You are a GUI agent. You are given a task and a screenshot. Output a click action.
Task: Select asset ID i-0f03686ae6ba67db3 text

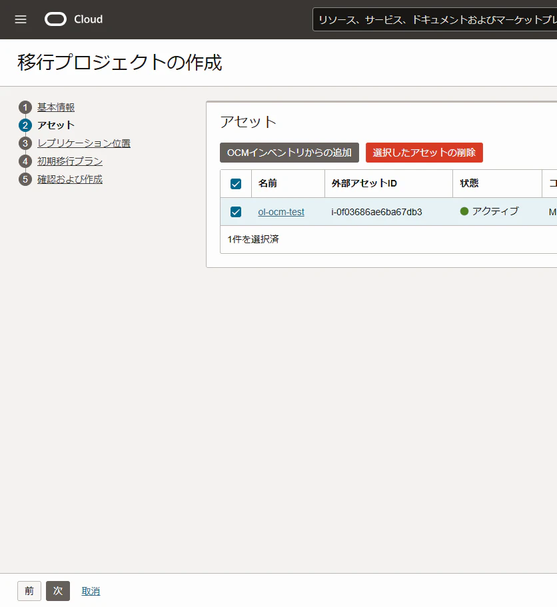[x=376, y=212]
